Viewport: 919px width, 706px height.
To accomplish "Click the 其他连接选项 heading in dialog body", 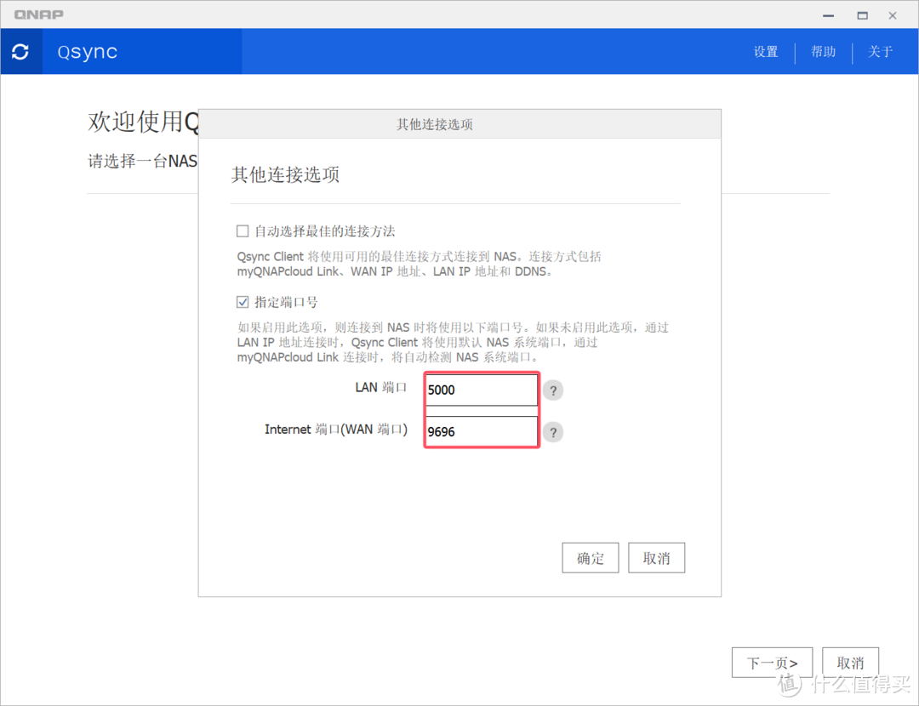I will 285,174.
